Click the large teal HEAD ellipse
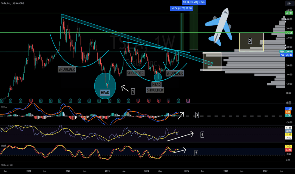 (105, 86)
